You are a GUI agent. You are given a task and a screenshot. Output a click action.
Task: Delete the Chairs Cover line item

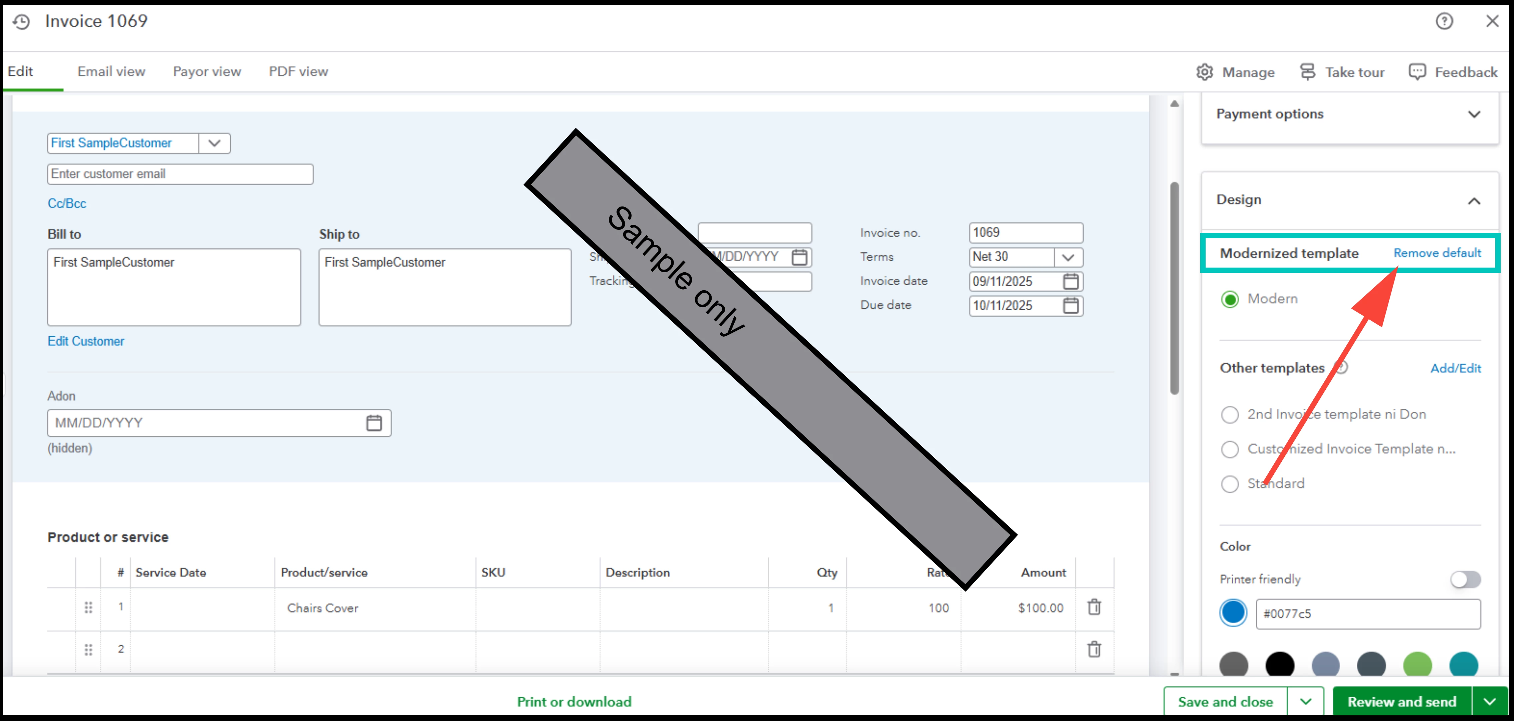pos(1094,608)
